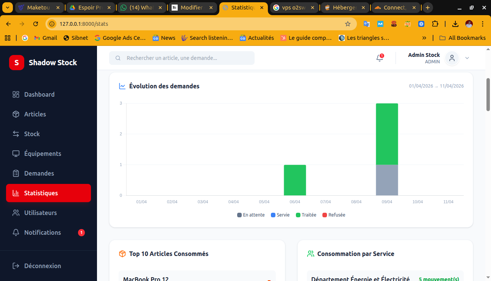Toggle the Traitée legend series
This screenshot has width=491, height=281.
click(x=306, y=215)
